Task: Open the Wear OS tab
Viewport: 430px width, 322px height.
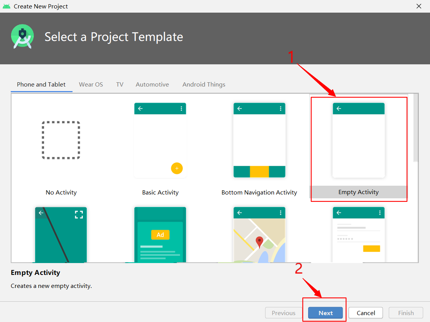Action: 91,84
